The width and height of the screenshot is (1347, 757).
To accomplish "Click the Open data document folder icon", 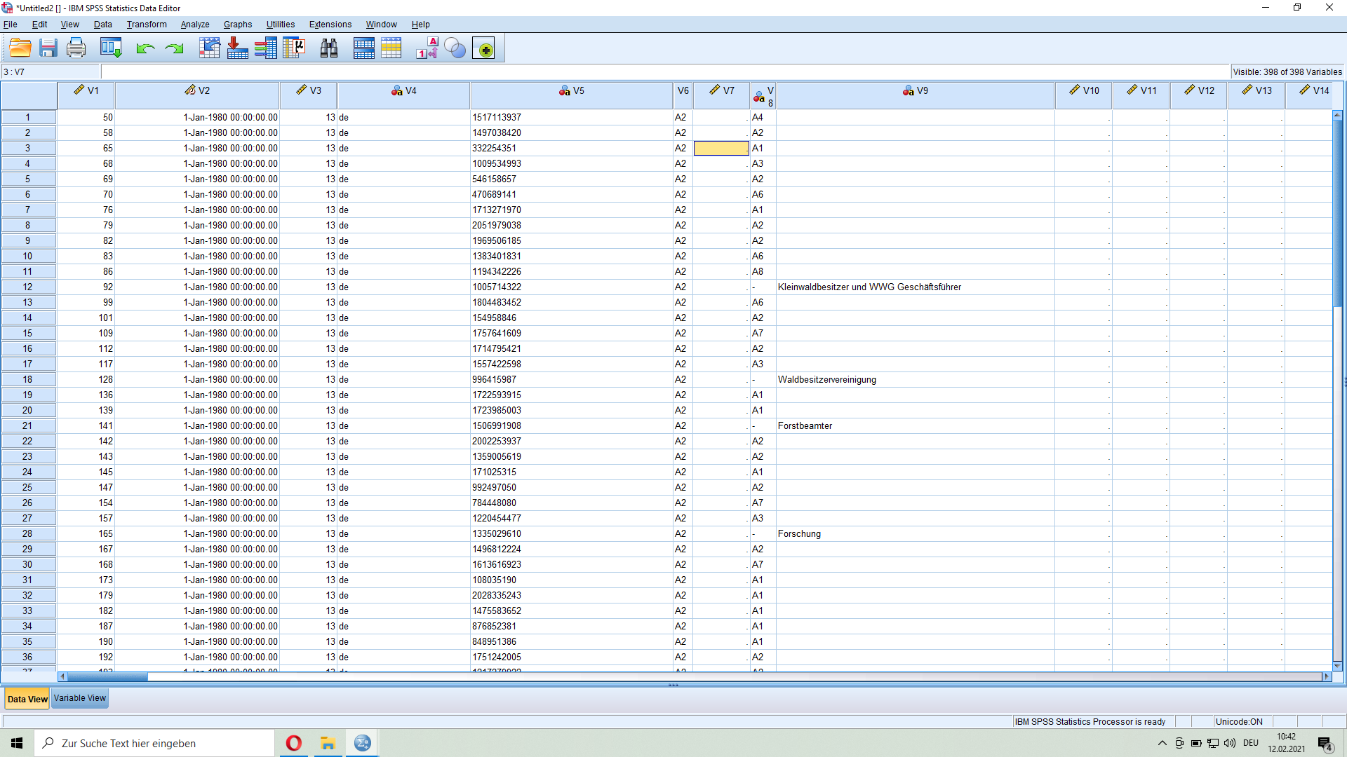I will tap(20, 48).
